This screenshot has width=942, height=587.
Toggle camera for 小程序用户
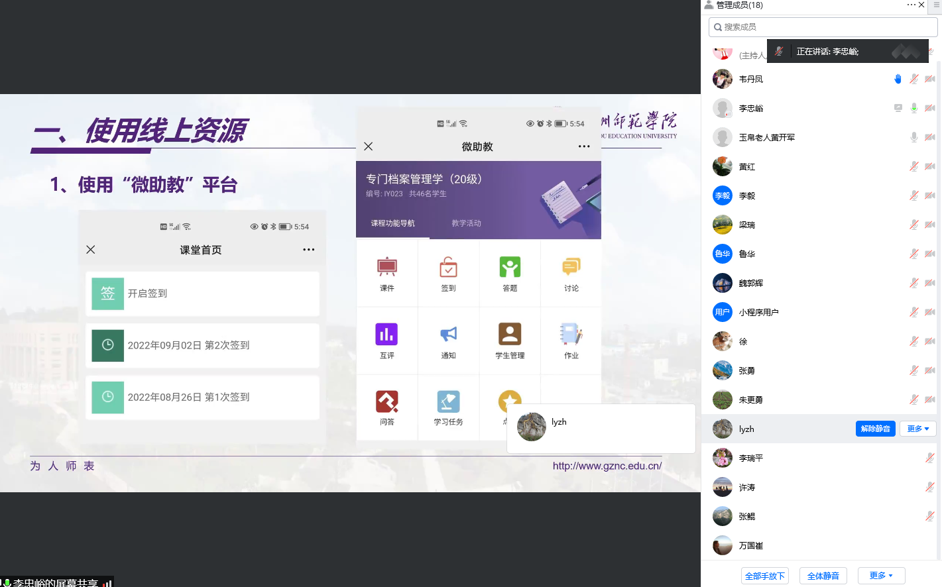[x=930, y=312]
